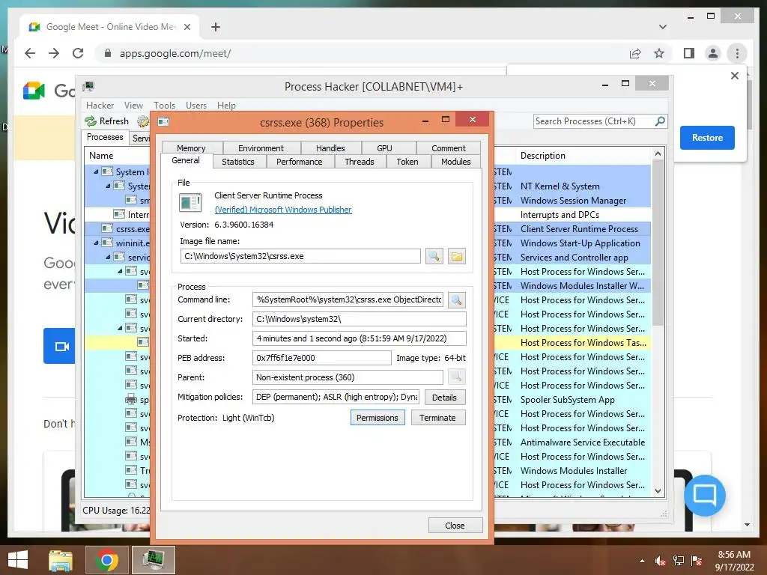
Task: Select the Processes tab in Process Hacker
Action: [105, 137]
